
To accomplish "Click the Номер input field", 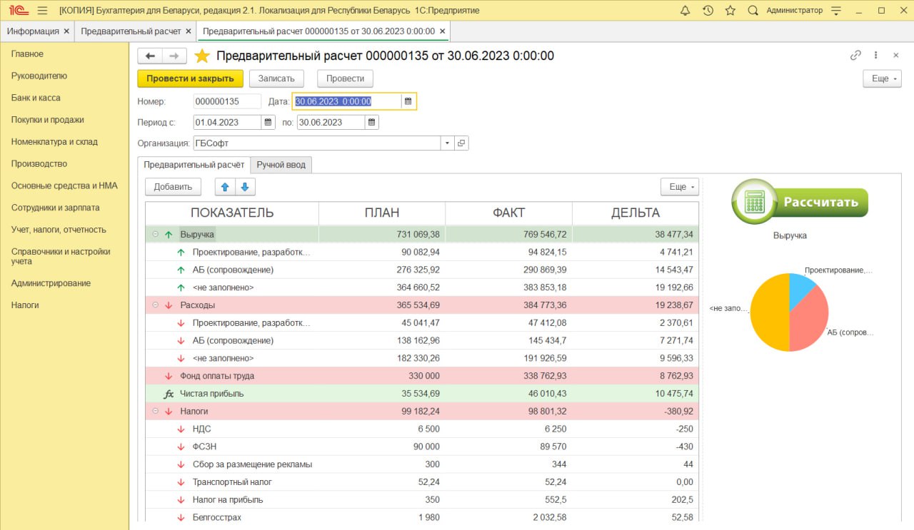I will pos(227,101).
